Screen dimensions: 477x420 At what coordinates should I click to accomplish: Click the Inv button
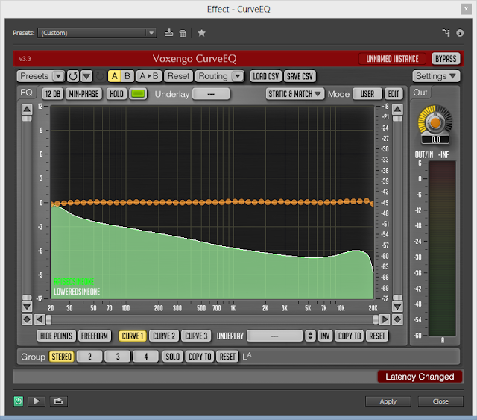tap(325, 336)
